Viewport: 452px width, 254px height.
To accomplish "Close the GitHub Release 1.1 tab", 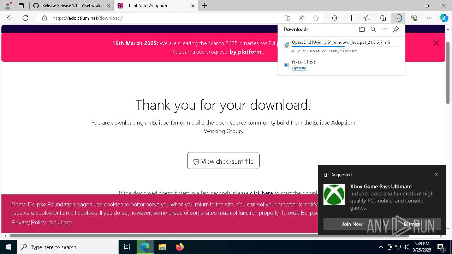I will [x=108, y=6].
